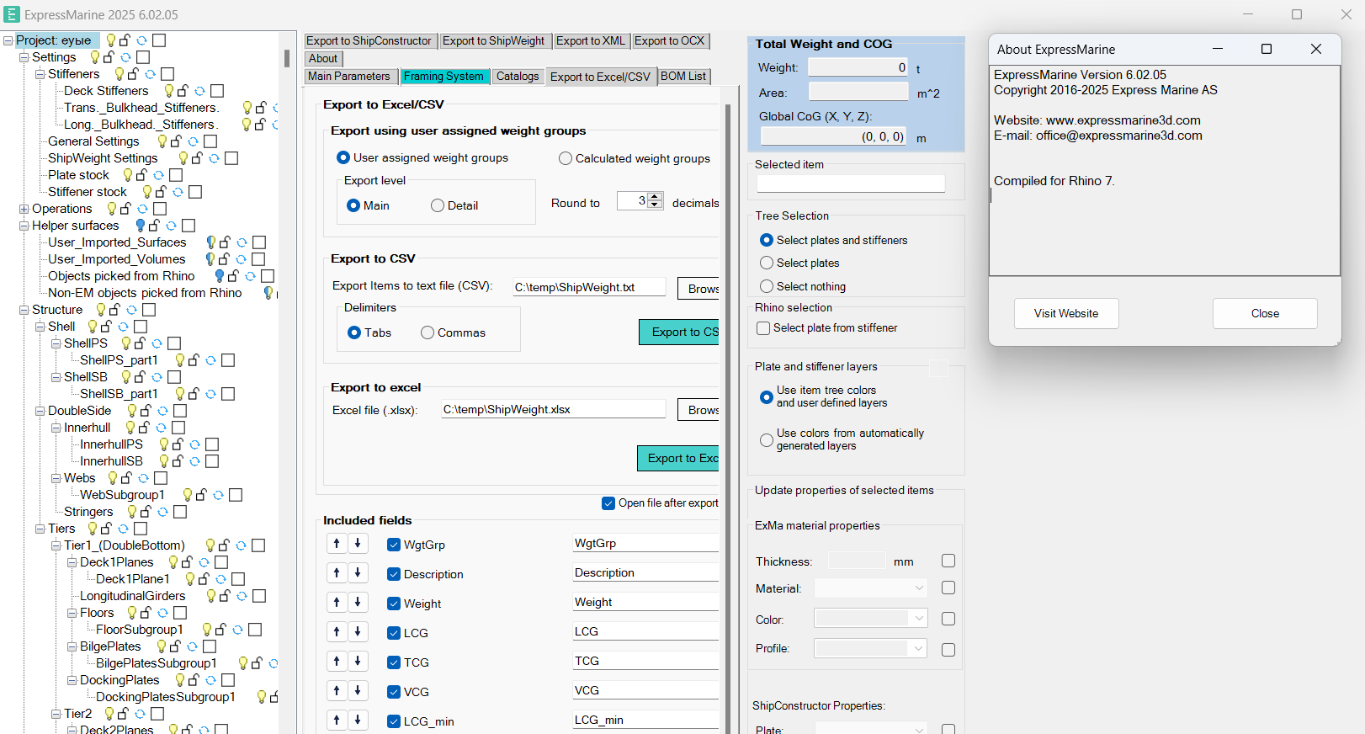Open Export to ShipConstructor tab

click(x=369, y=41)
